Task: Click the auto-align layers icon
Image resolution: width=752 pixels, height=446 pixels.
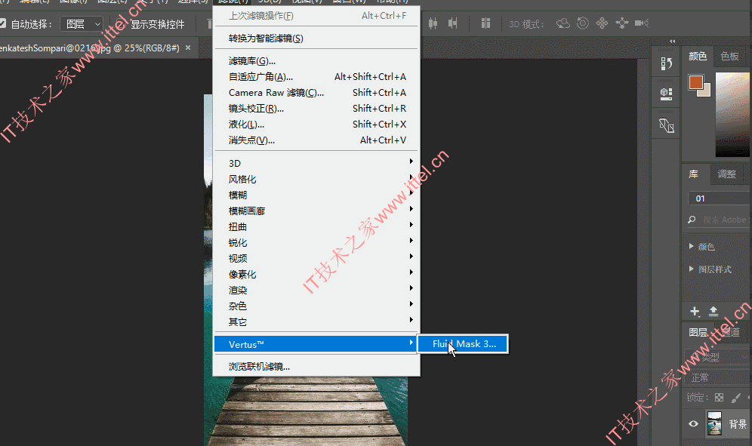Action: coord(485,23)
